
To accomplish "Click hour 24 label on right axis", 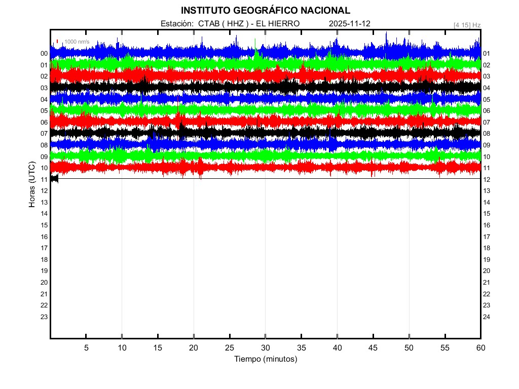I will click(x=487, y=317).
